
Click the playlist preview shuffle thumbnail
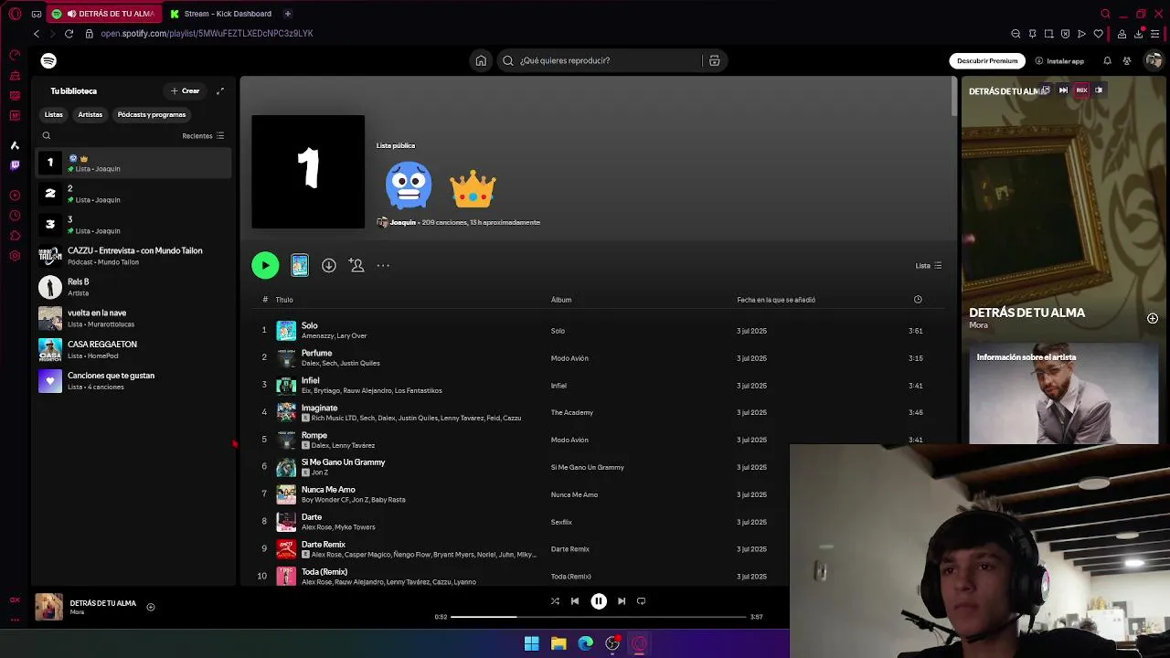point(300,265)
